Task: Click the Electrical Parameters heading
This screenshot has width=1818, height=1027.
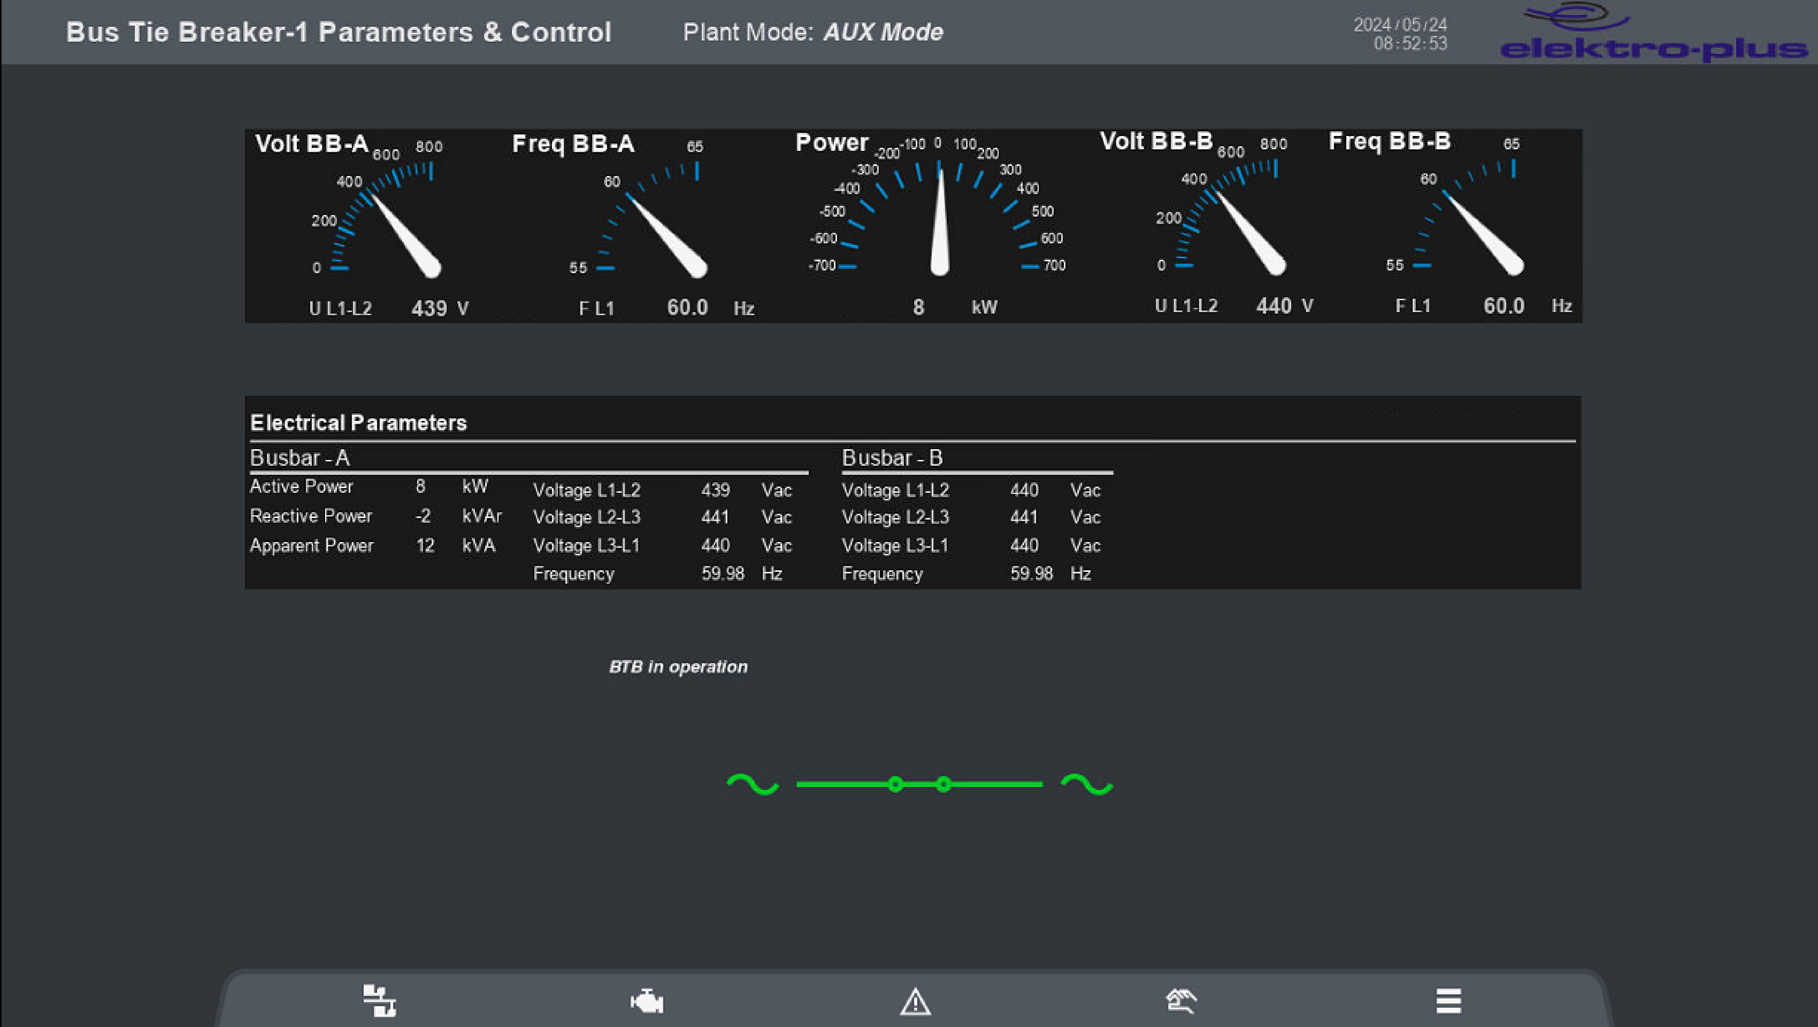Action: [x=359, y=423]
